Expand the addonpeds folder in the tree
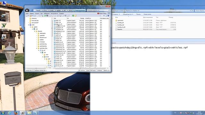The height and width of the screenshot is (115, 205). point(37,33)
